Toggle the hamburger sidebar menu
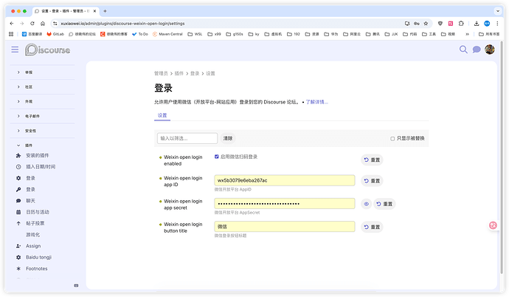 click(x=15, y=49)
